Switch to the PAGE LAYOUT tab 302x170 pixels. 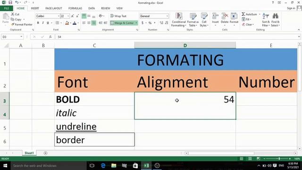[x=54, y=8]
